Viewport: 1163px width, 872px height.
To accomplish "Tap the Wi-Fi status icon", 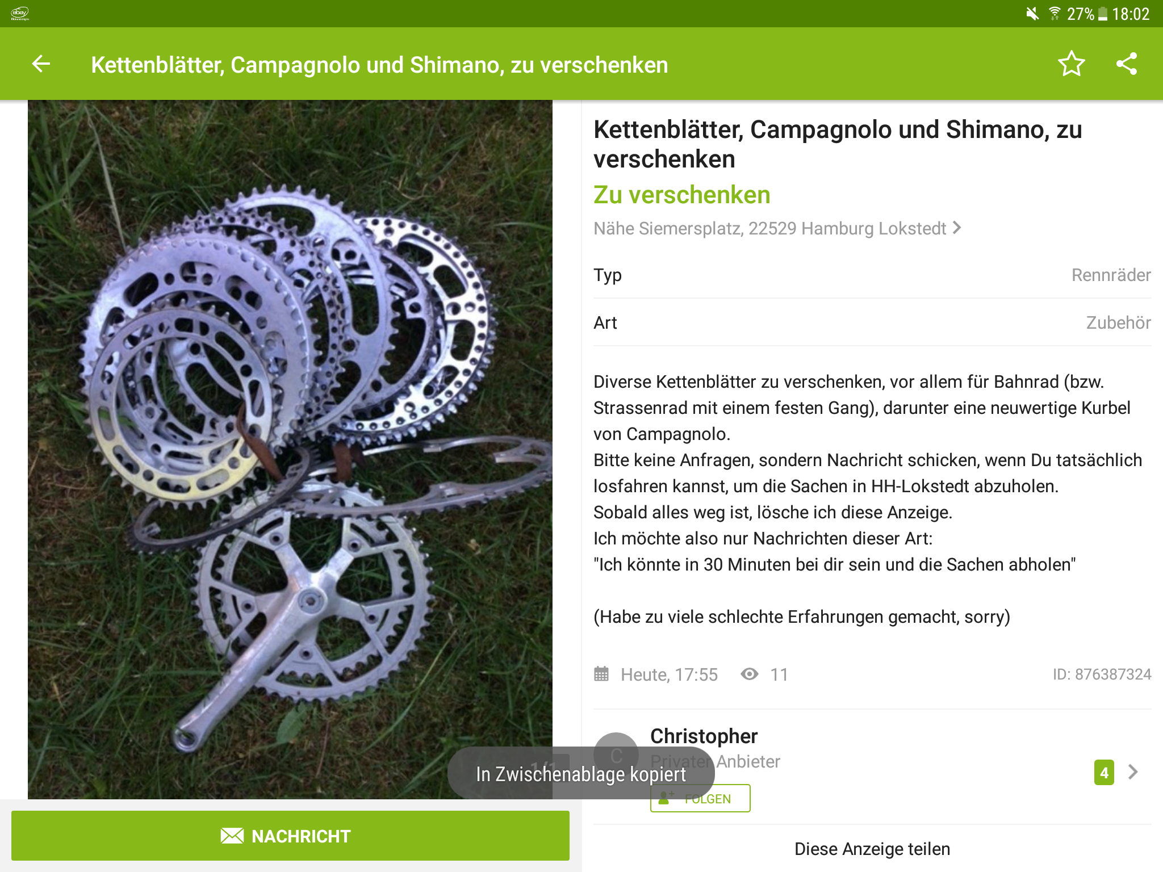I will click(1054, 14).
